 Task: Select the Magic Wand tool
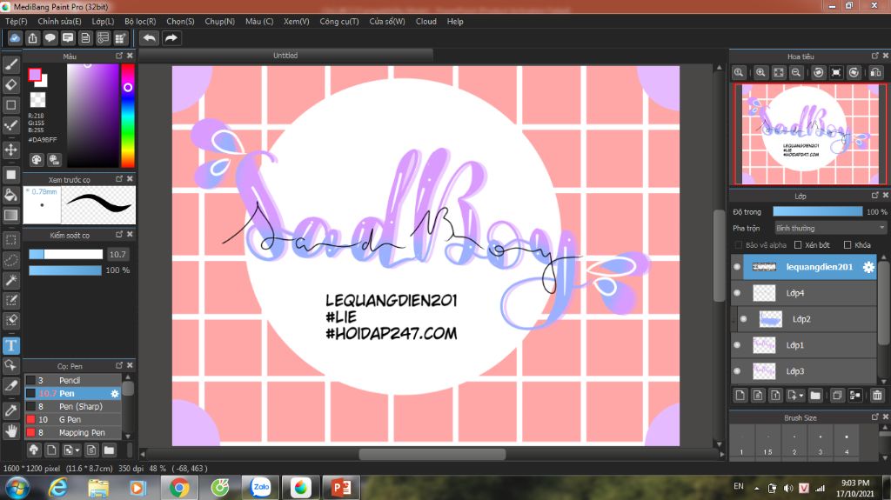click(10, 279)
